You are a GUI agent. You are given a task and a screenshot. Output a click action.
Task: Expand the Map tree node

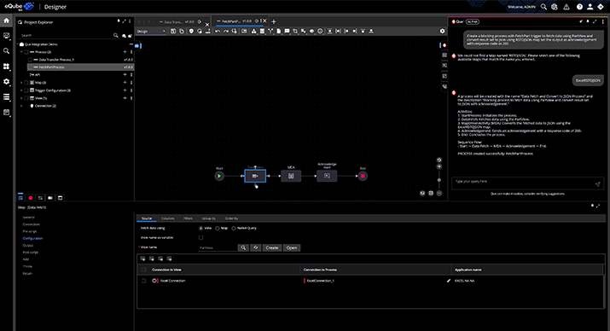21,83
